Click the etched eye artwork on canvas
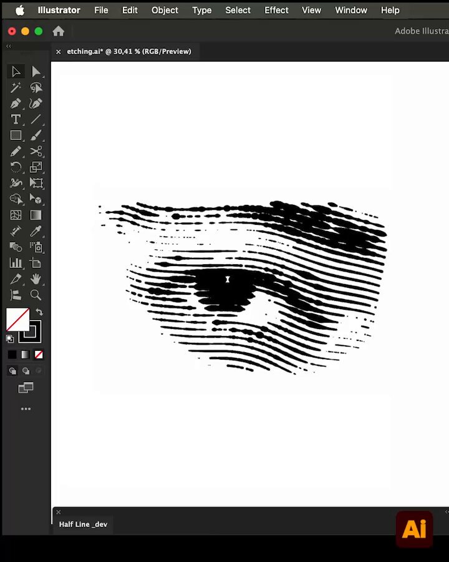This screenshot has height=562, width=449. tap(243, 287)
